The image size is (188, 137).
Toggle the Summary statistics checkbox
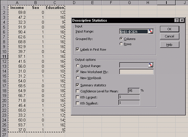77,85
